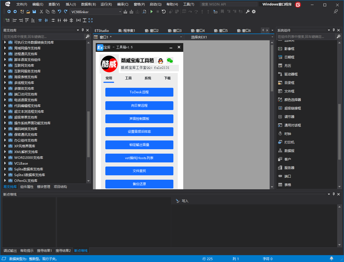Focus the component list search field
Viewport: 344px width, 262px height.
[306, 36]
